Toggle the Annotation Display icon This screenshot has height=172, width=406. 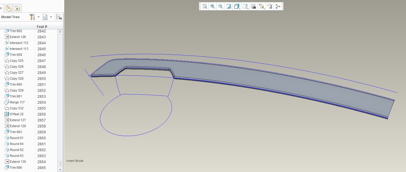(x=270, y=6)
